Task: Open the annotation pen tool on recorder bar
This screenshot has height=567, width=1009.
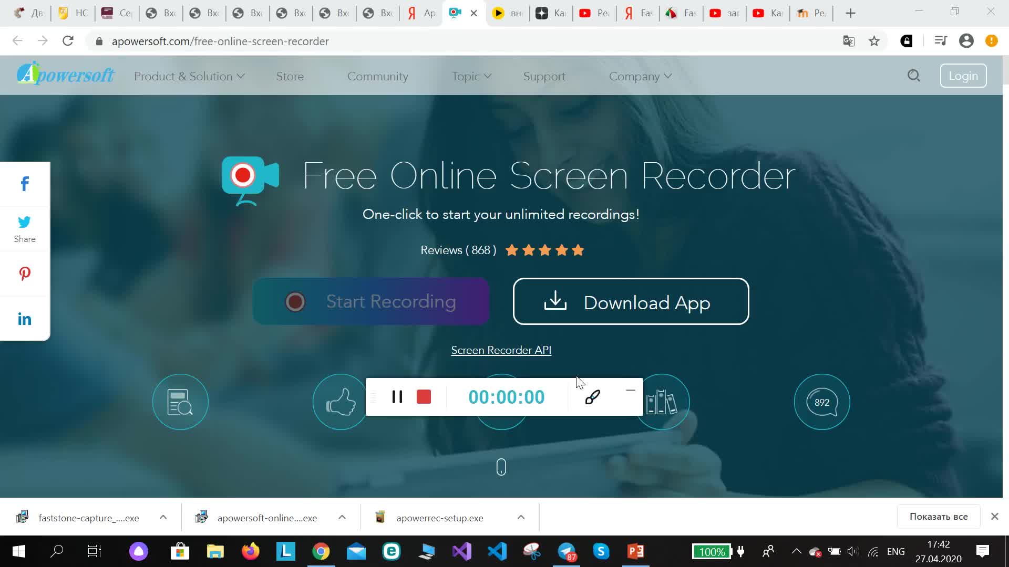Action: (x=592, y=397)
